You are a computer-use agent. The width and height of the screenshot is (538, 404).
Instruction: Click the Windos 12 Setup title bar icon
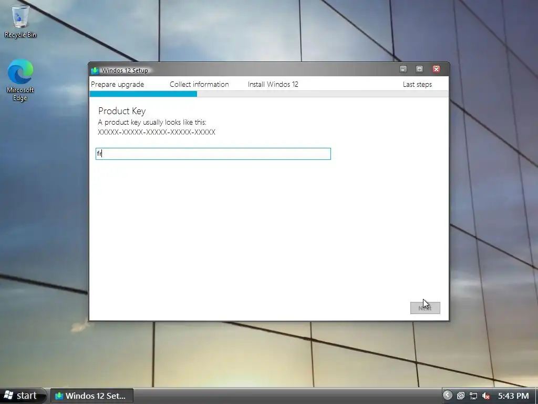[x=95, y=70]
